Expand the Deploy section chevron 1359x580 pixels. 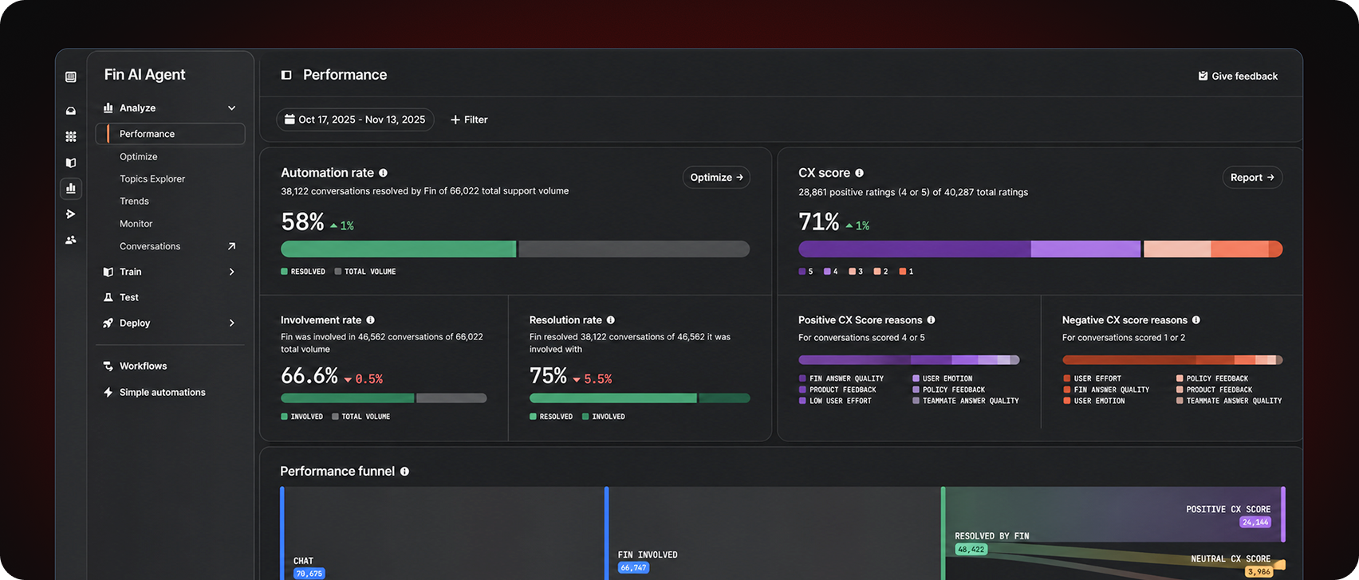tap(232, 323)
